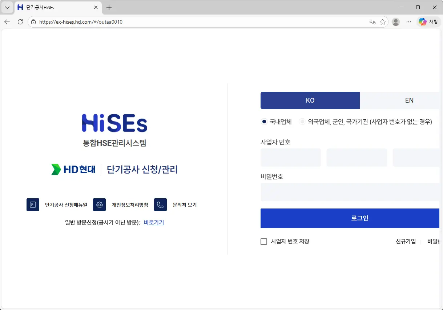
Task: Follow the 바로가기 visit request link
Action: 154,222
